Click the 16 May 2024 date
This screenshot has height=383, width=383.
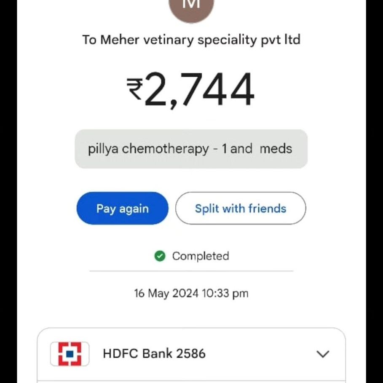click(x=166, y=293)
